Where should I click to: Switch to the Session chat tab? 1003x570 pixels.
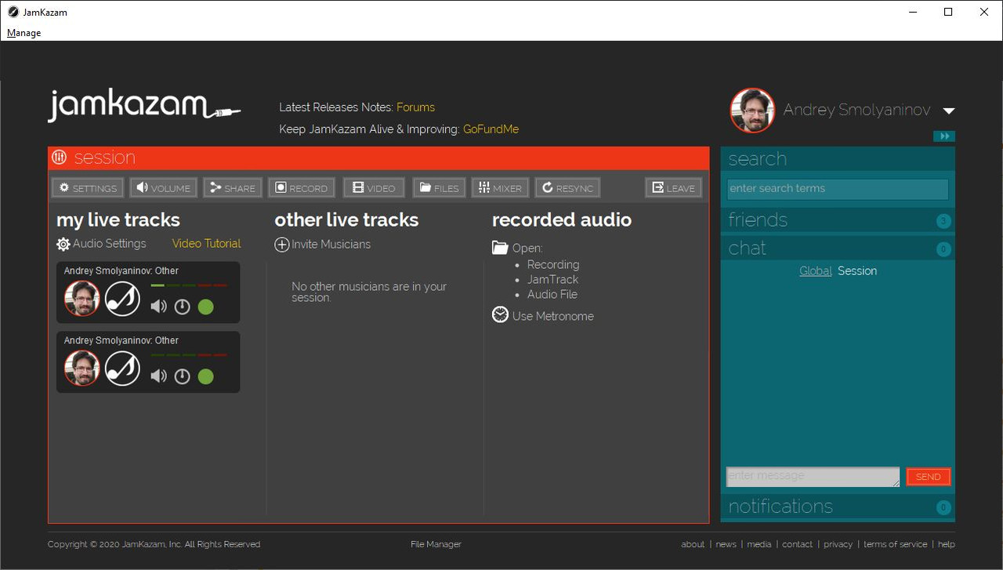click(857, 271)
